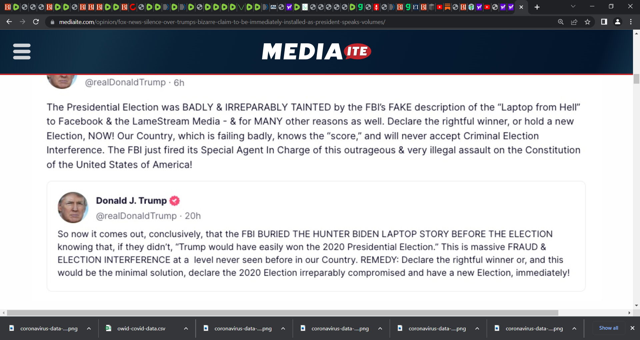Expand options for first coronavirus-data png download
640x340 pixels.
[89, 328]
